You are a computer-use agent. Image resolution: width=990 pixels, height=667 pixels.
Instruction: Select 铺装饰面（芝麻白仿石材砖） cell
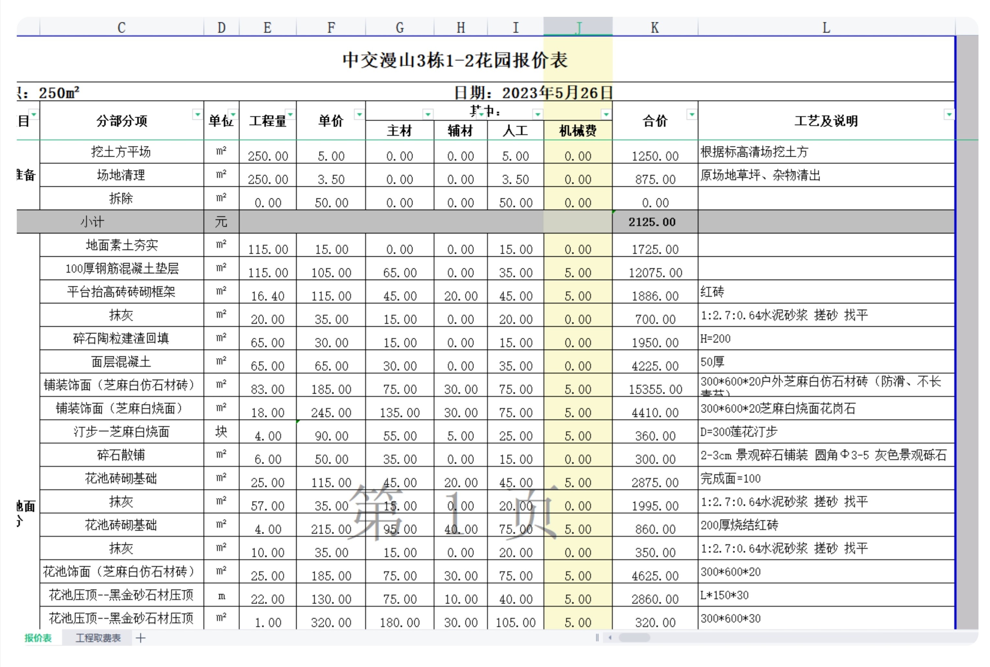pyautogui.click(x=122, y=385)
